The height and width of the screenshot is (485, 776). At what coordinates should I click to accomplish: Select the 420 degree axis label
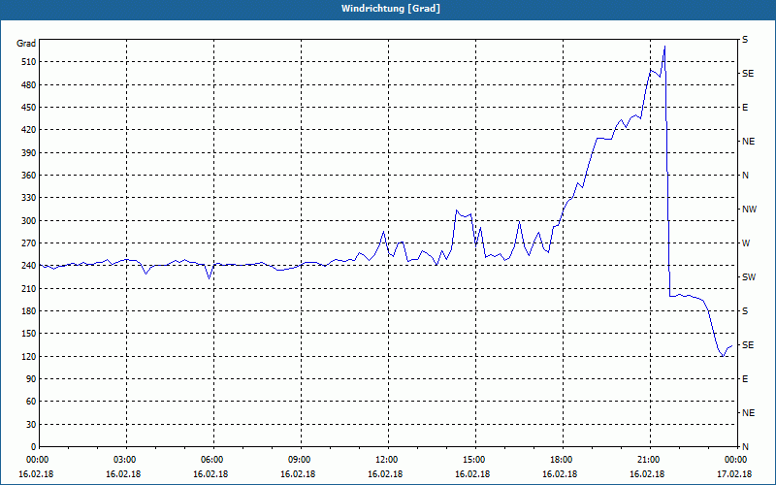click(x=29, y=130)
